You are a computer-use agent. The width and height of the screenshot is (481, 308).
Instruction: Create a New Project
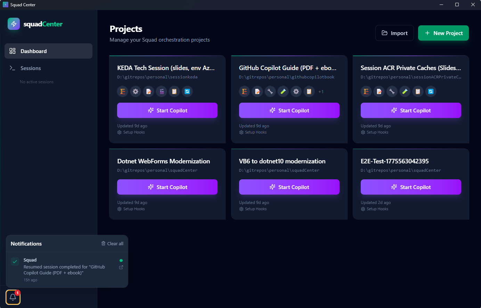[443, 33]
